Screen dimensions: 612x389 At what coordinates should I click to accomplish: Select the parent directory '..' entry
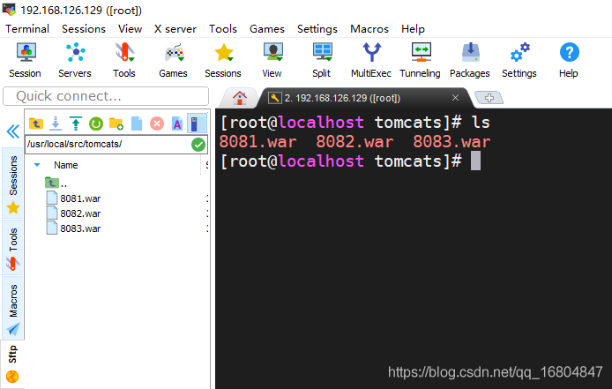point(56,183)
